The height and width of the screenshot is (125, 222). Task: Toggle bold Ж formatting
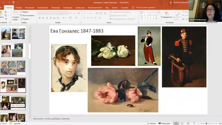point(40,18)
